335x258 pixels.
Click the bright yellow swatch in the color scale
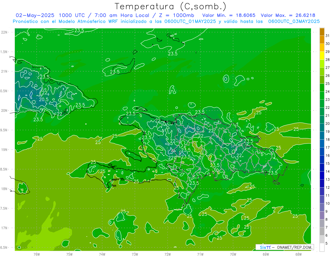(322, 56)
